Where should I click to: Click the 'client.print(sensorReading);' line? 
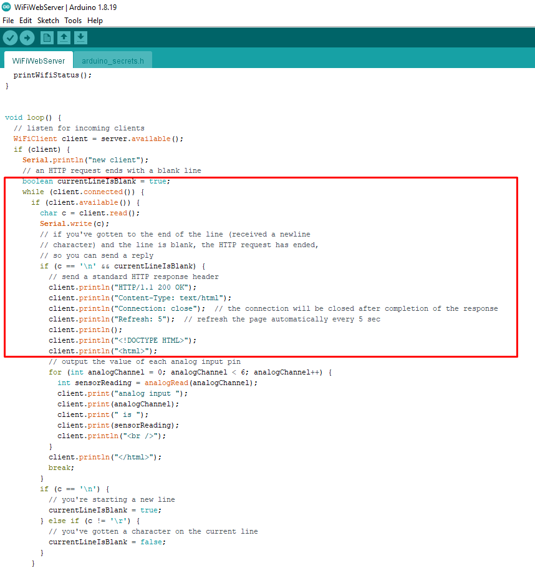coord(118,425)
